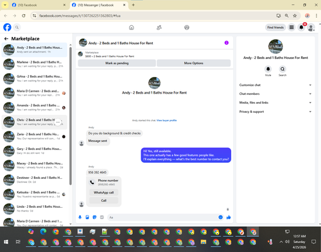Viewport: 321px width, 252px height.
Task: Click the message bubble "956 392 4645"
Action: (98, 172)
